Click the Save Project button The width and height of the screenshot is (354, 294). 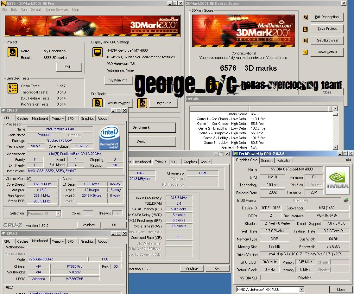(x=327, y=29)
